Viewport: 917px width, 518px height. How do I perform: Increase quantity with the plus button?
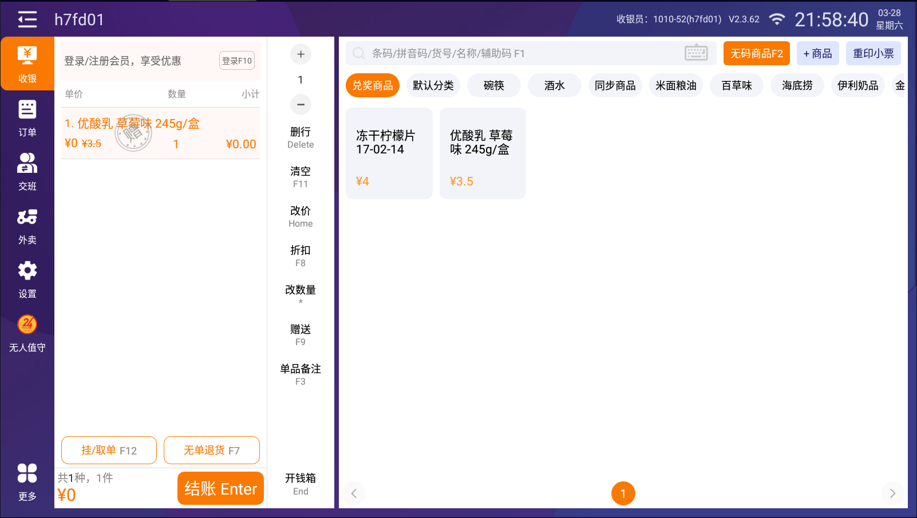(301, 54)
